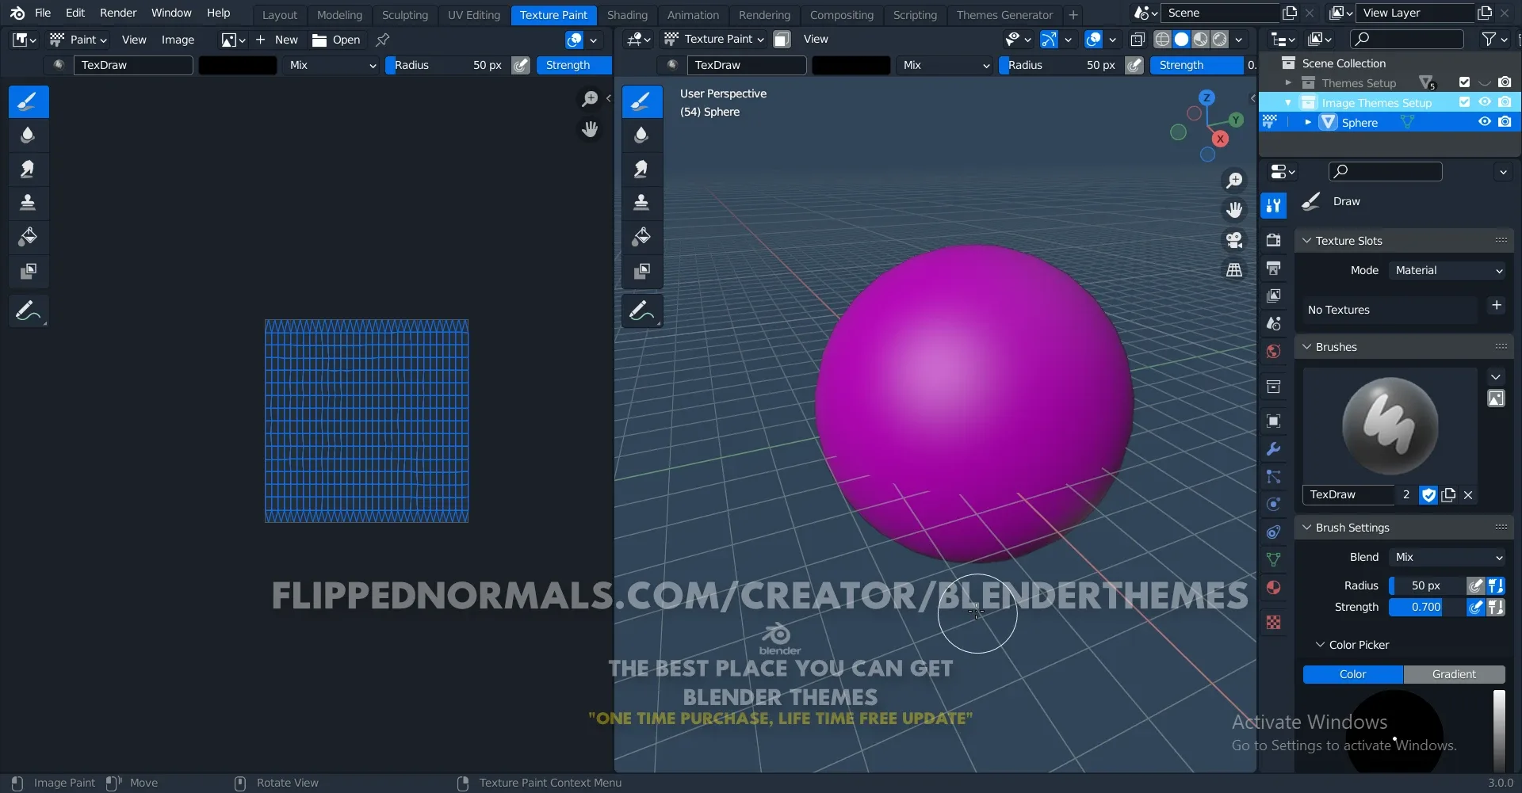Click TexDraw brush preview thumbnail
This screenshot has height=793, width=1522.
tap(1390, 425)
